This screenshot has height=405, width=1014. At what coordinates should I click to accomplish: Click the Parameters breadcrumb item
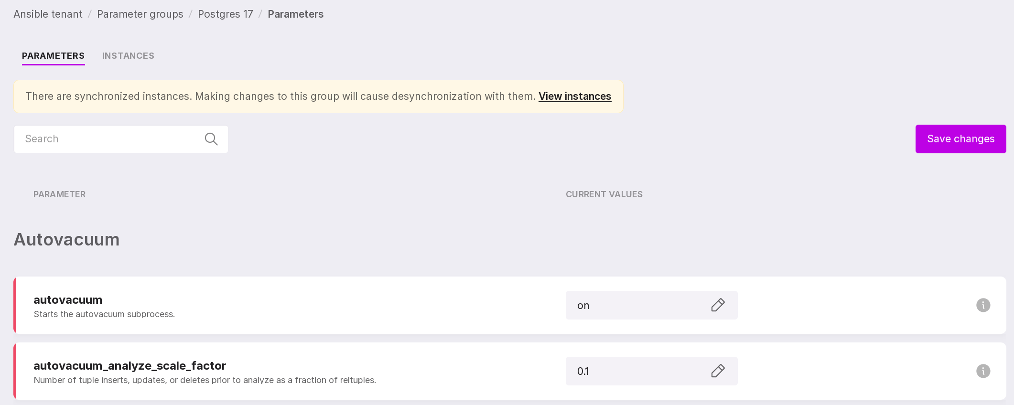pyautogui.click(x=295, y=14)
